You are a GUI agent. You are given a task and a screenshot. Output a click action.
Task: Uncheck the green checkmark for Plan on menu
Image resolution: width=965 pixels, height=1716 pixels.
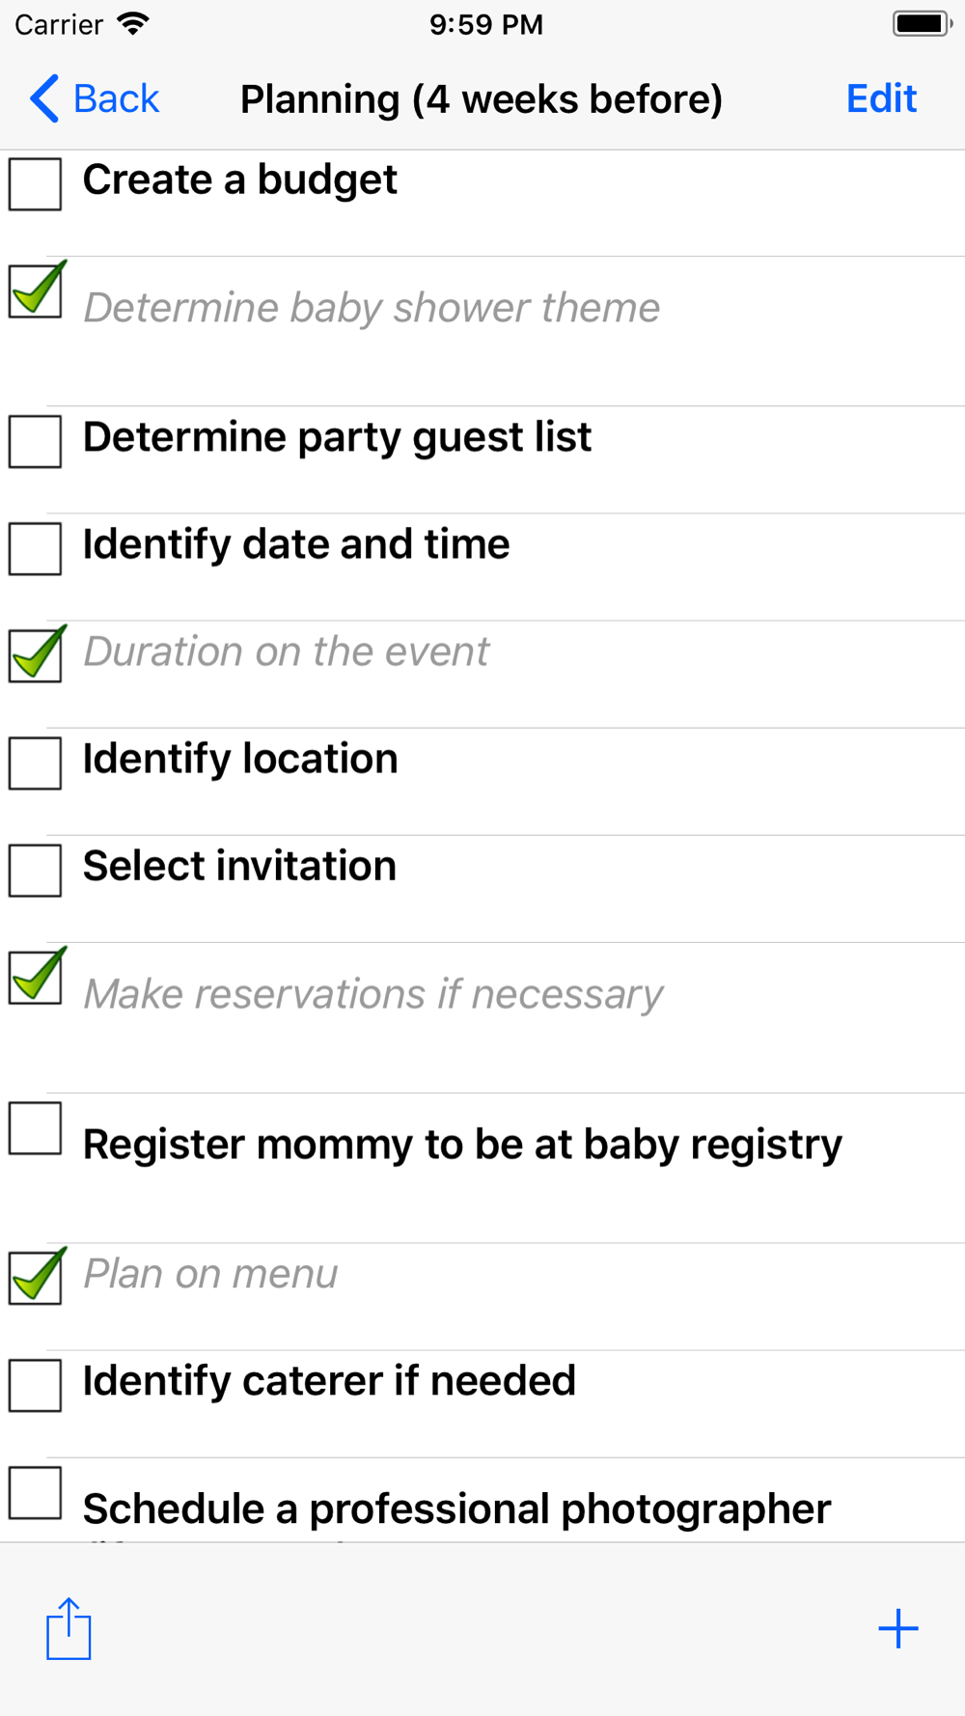point(37,1276)
